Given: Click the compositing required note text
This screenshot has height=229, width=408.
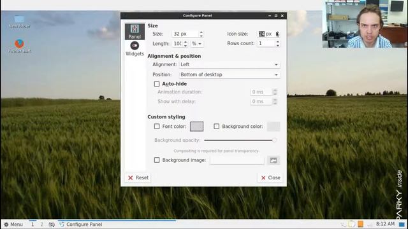Looking at the screenshot, I should [x=217, y=151].
